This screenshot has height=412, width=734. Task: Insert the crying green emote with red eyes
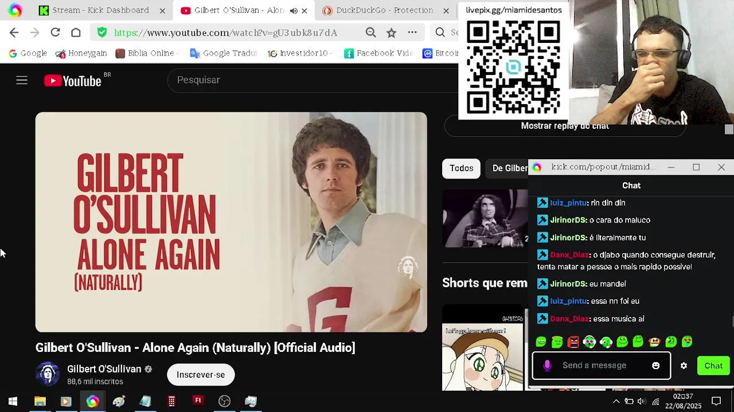point(686,342)
